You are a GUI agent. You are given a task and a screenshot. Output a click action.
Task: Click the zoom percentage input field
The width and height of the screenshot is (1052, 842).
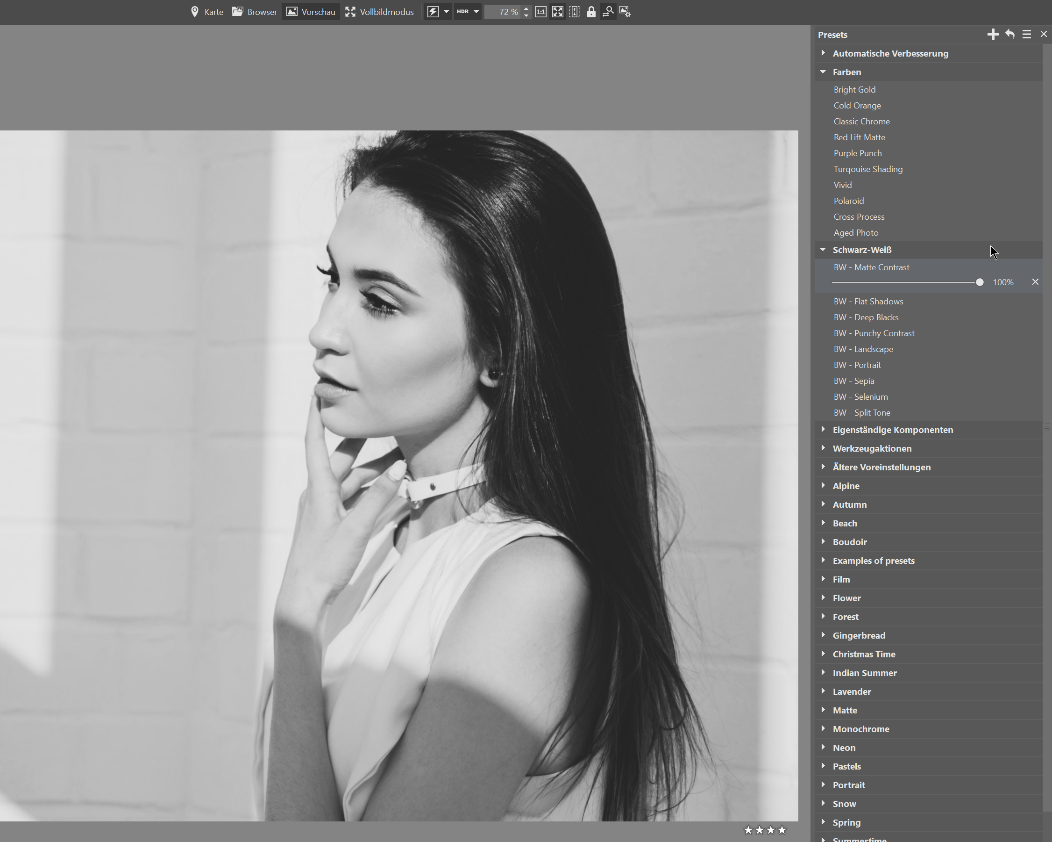(503, 12)
